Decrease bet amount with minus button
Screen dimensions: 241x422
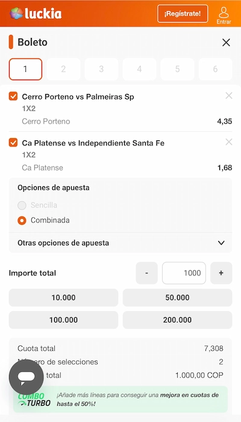[x=146, y=273]
